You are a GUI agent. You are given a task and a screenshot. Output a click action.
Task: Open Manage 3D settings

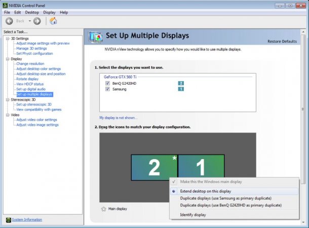tap(31, 49)
